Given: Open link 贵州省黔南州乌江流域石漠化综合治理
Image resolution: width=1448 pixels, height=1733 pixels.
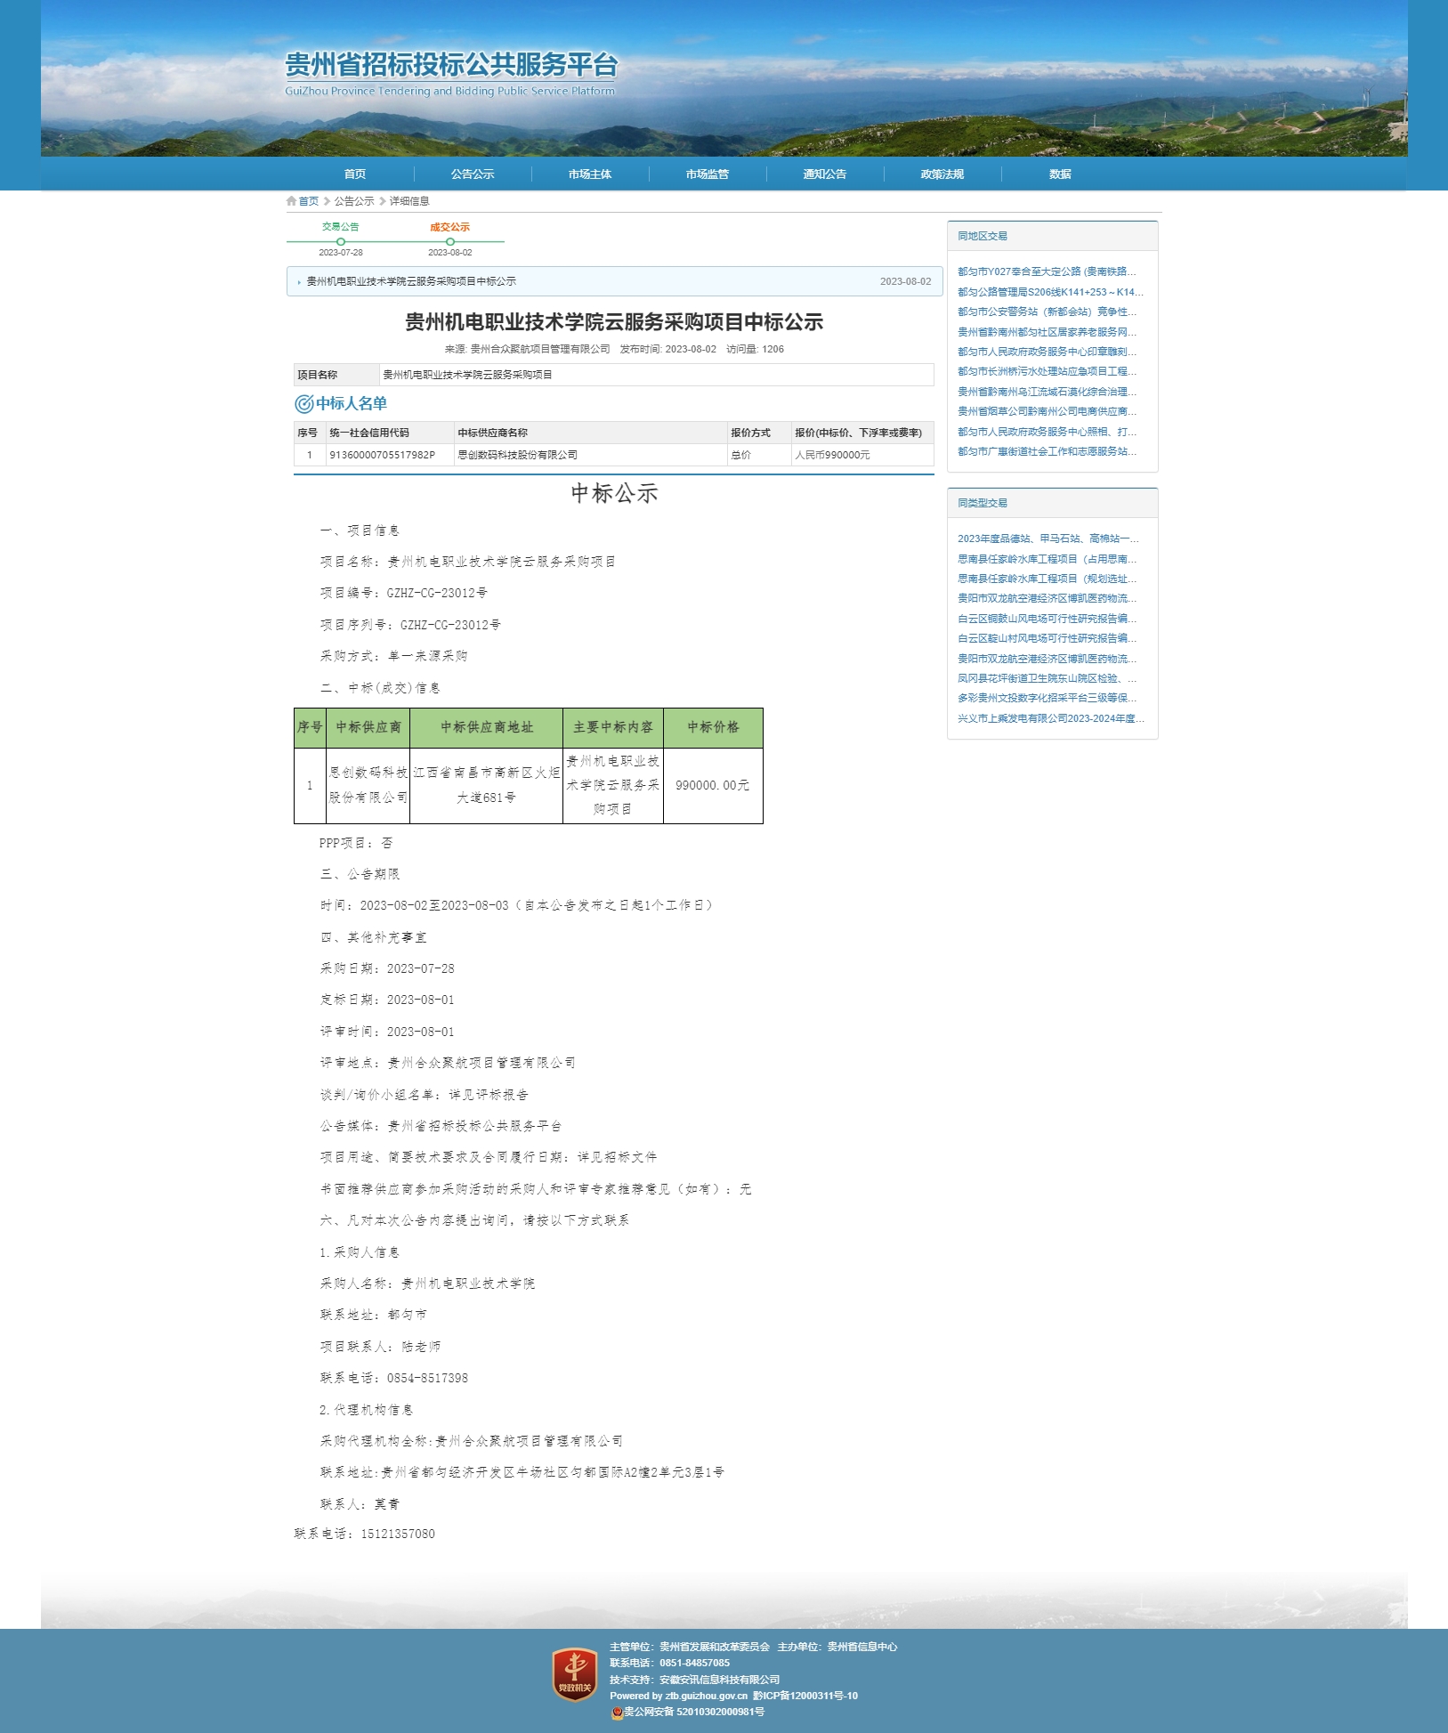Looking at the screenshot, I should tap(1047, 392).
